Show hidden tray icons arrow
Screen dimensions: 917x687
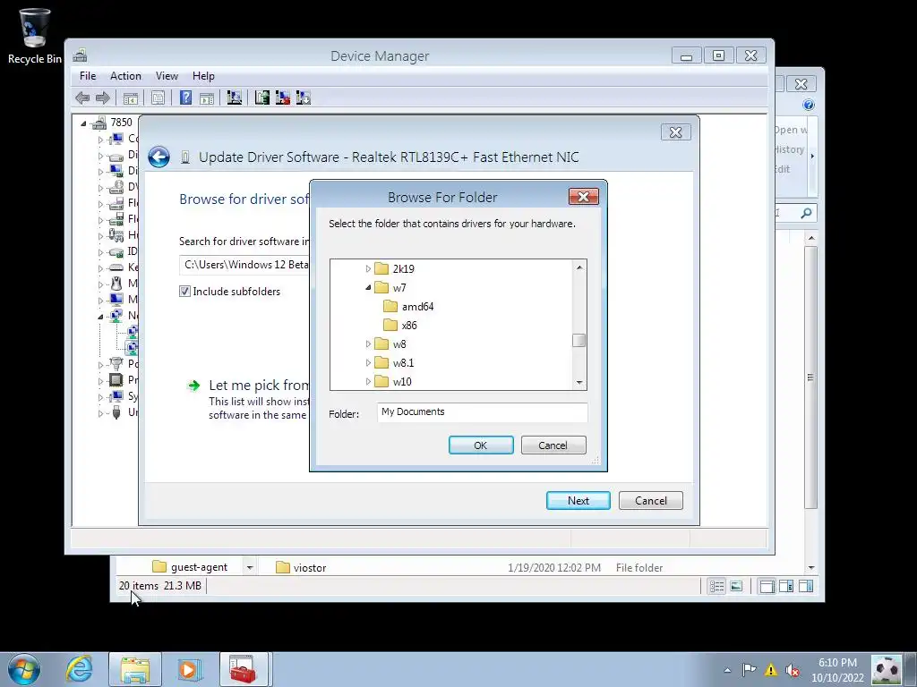pos(727,670)
